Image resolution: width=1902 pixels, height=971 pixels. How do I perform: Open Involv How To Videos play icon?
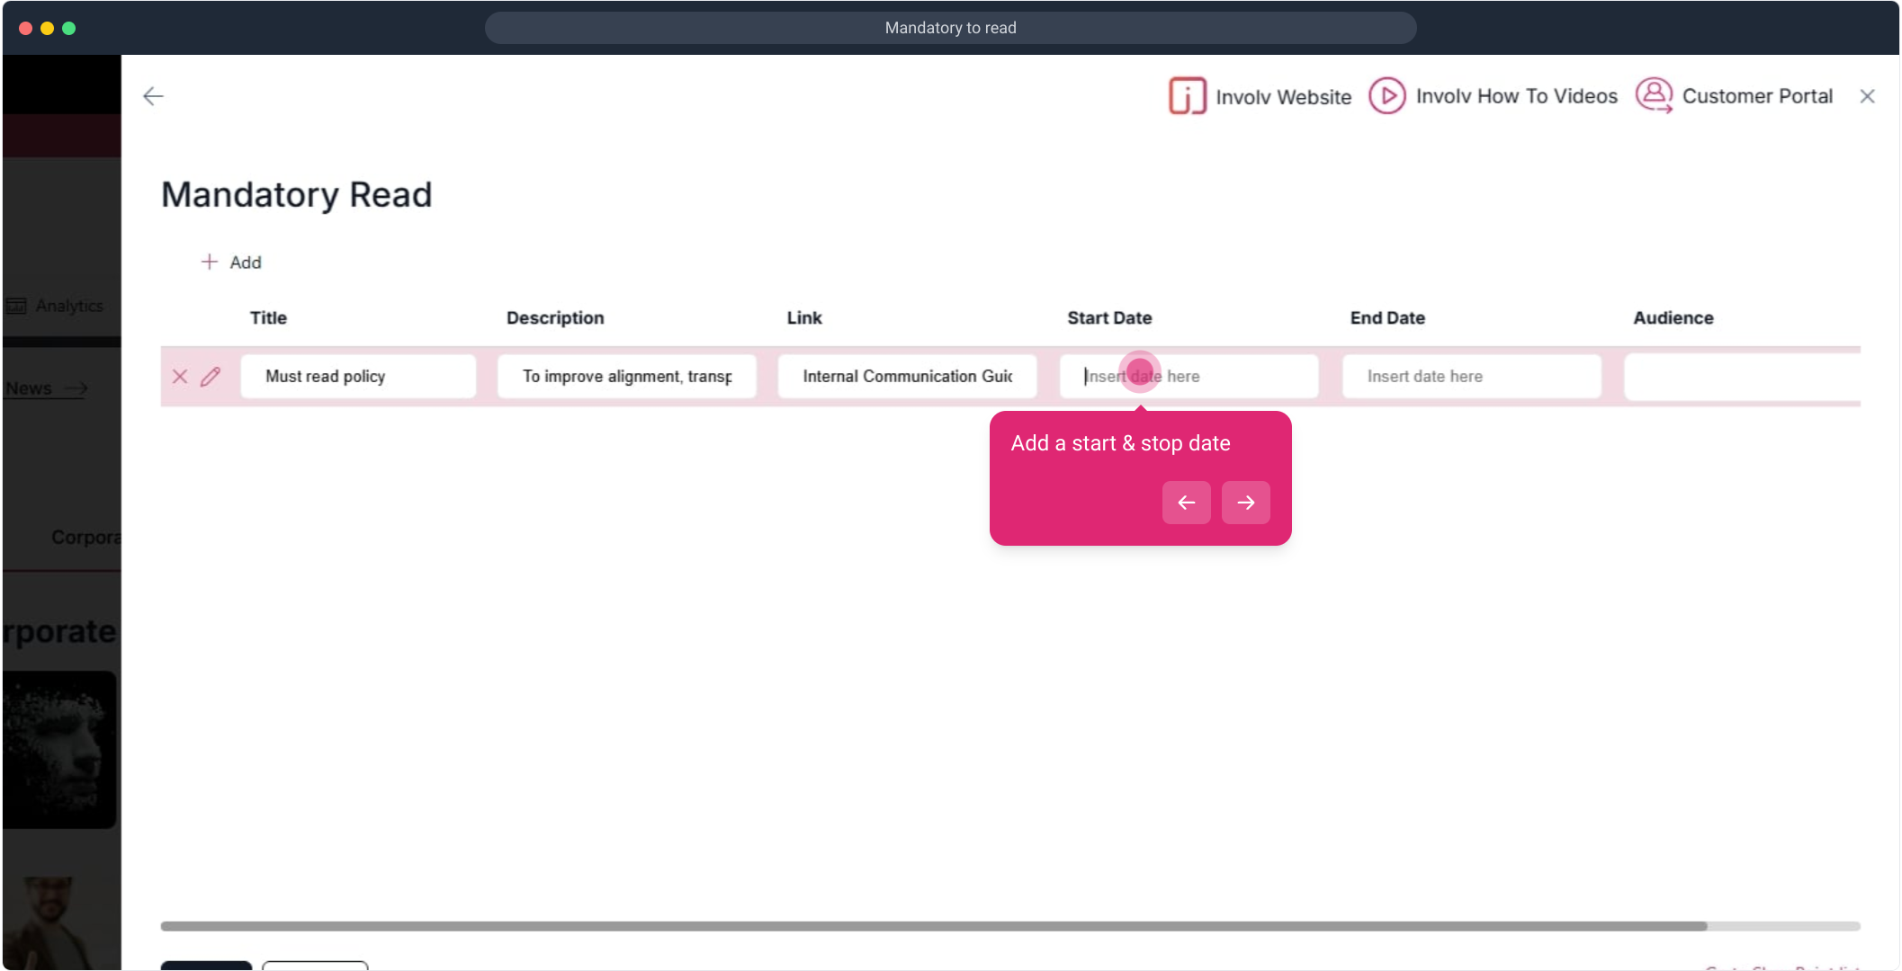coord(1386,95)
